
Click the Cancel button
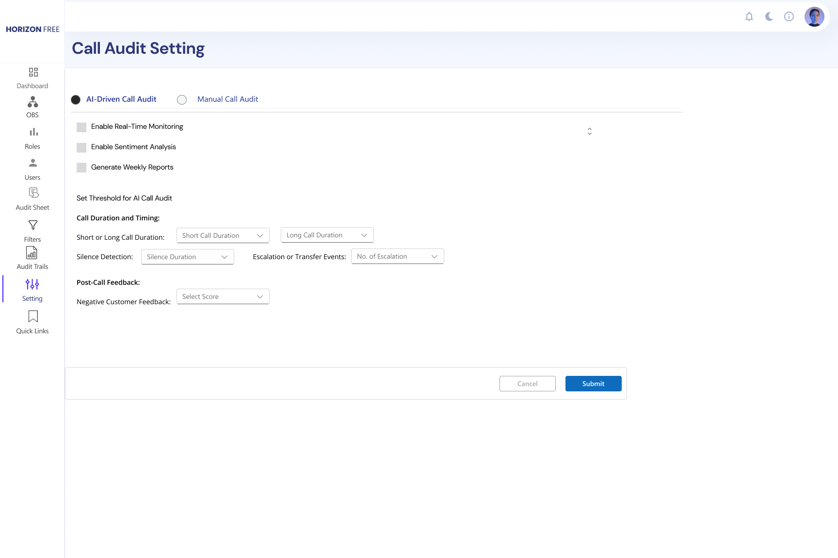[x=527, y=384]
